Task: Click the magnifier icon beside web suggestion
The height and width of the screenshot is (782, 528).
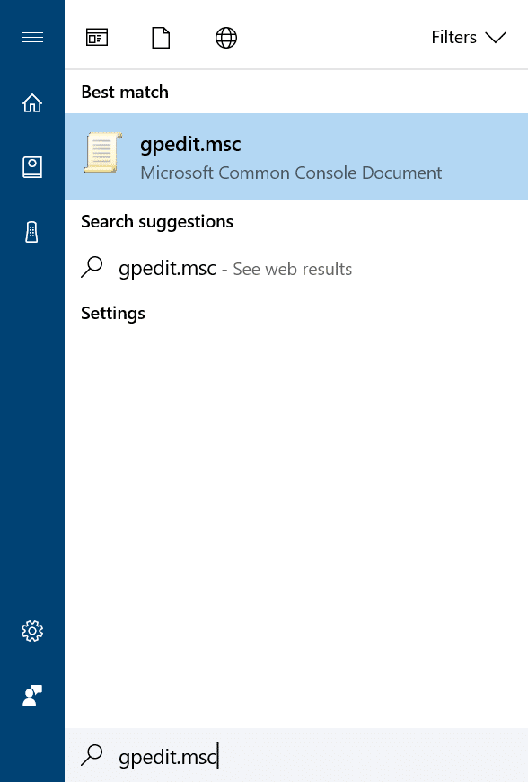Action: click(x=92, y=267)
